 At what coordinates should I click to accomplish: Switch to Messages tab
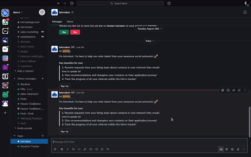pyautogui.click(x=57, y=21)
